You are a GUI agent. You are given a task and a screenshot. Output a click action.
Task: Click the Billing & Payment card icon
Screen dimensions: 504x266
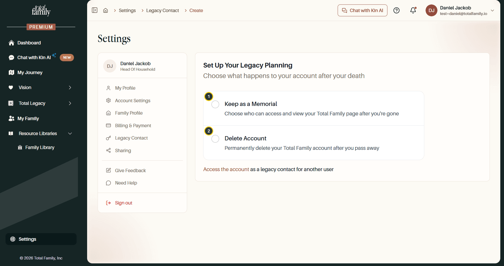point(108,125)
